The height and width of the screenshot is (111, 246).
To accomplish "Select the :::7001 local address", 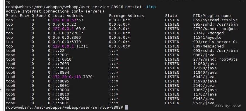I will 61,55.
